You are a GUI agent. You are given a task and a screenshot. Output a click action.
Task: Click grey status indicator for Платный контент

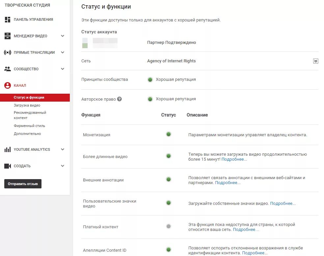169,226
